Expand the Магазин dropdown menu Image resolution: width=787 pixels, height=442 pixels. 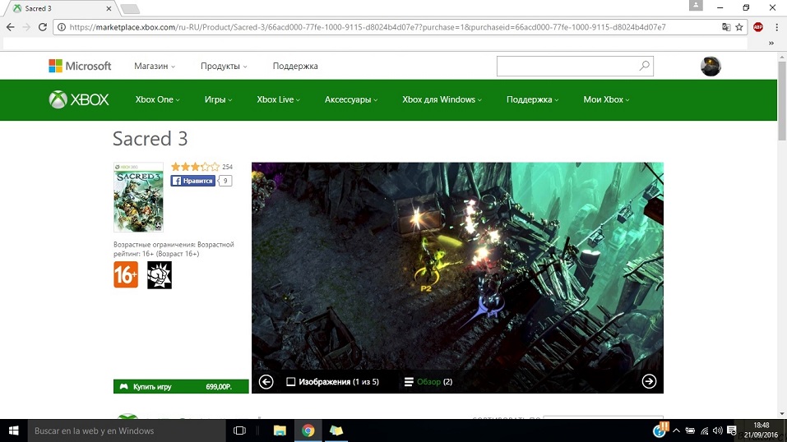[x=155, y=66]
